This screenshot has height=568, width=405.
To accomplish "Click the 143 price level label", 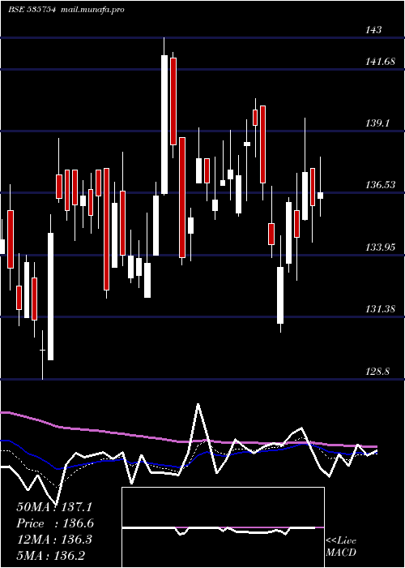I will [373, 30].
